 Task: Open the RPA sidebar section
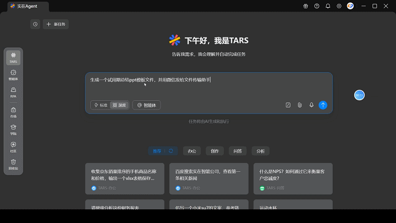[x=13, y=93]
